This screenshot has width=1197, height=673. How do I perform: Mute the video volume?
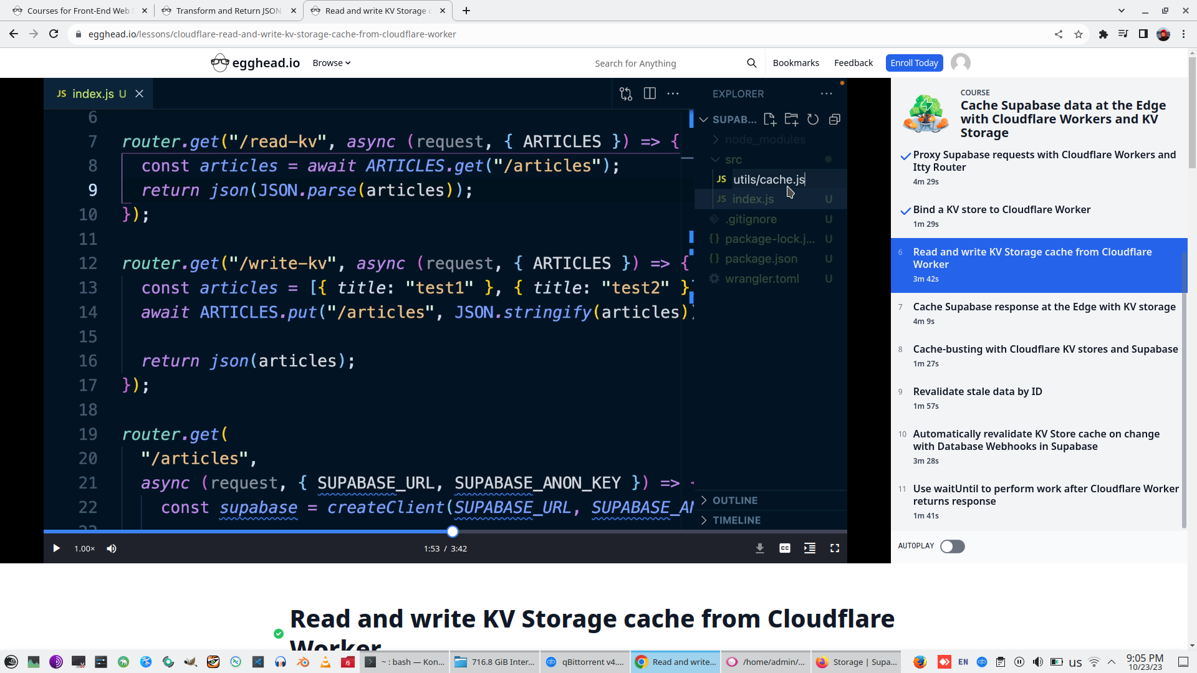click(112, 548)
